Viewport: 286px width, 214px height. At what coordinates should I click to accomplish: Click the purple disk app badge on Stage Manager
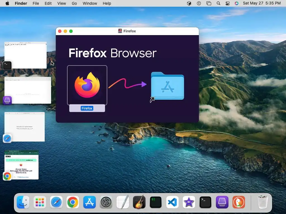click(x=7, y=100)
